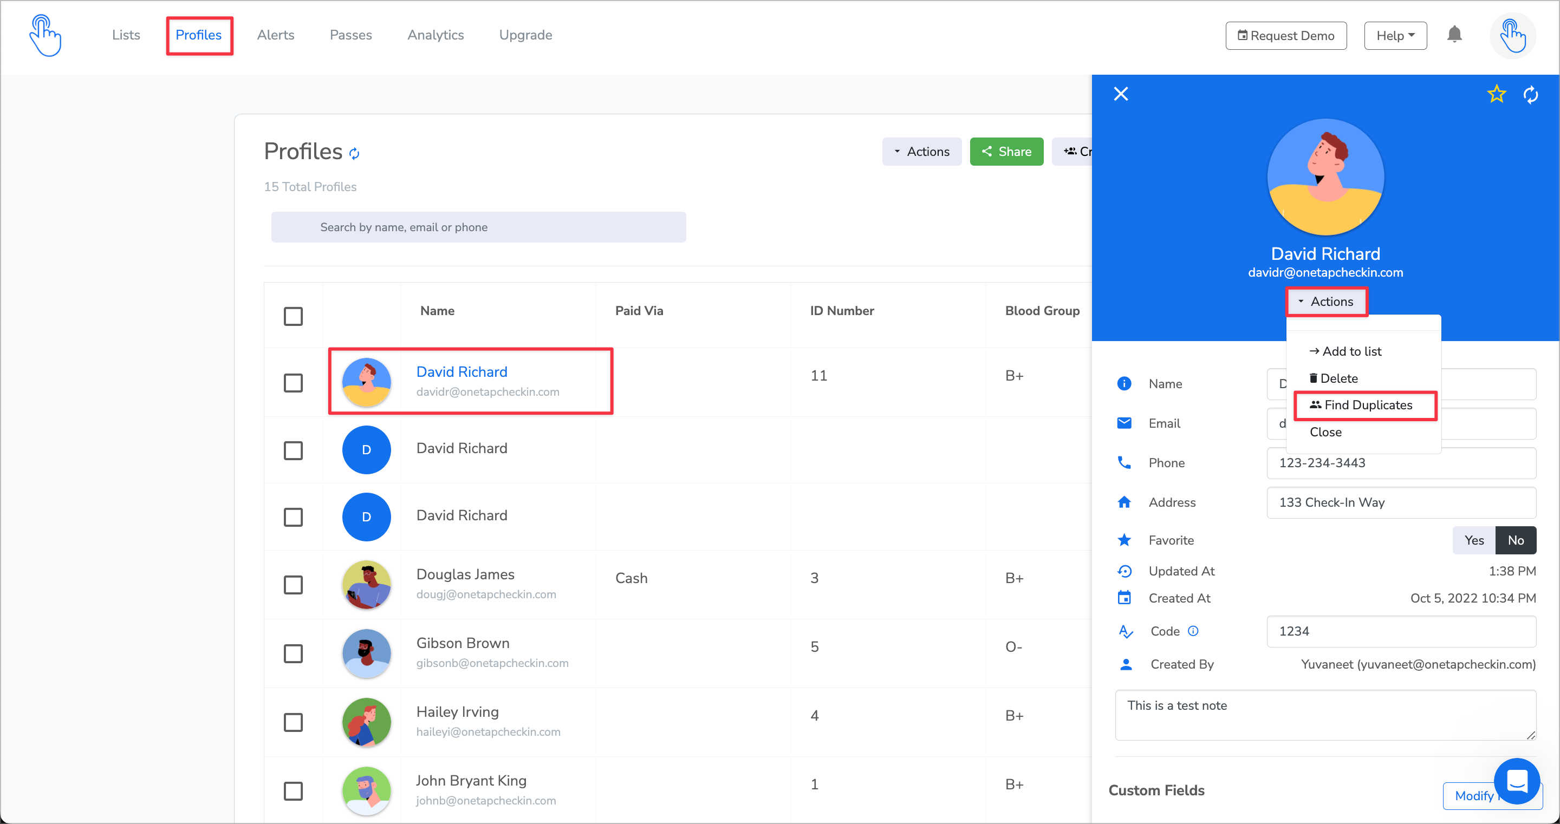
Task: Collapse the David Richard Actions dropdown
Action: point(1325,302)
